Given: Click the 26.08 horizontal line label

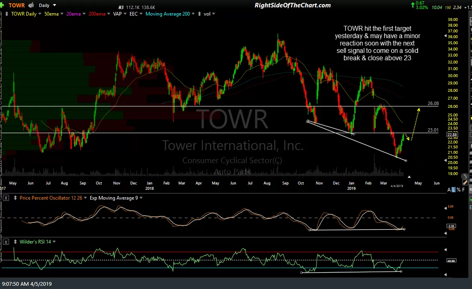Looking at the screenshot, I should [x=433, y=103].
